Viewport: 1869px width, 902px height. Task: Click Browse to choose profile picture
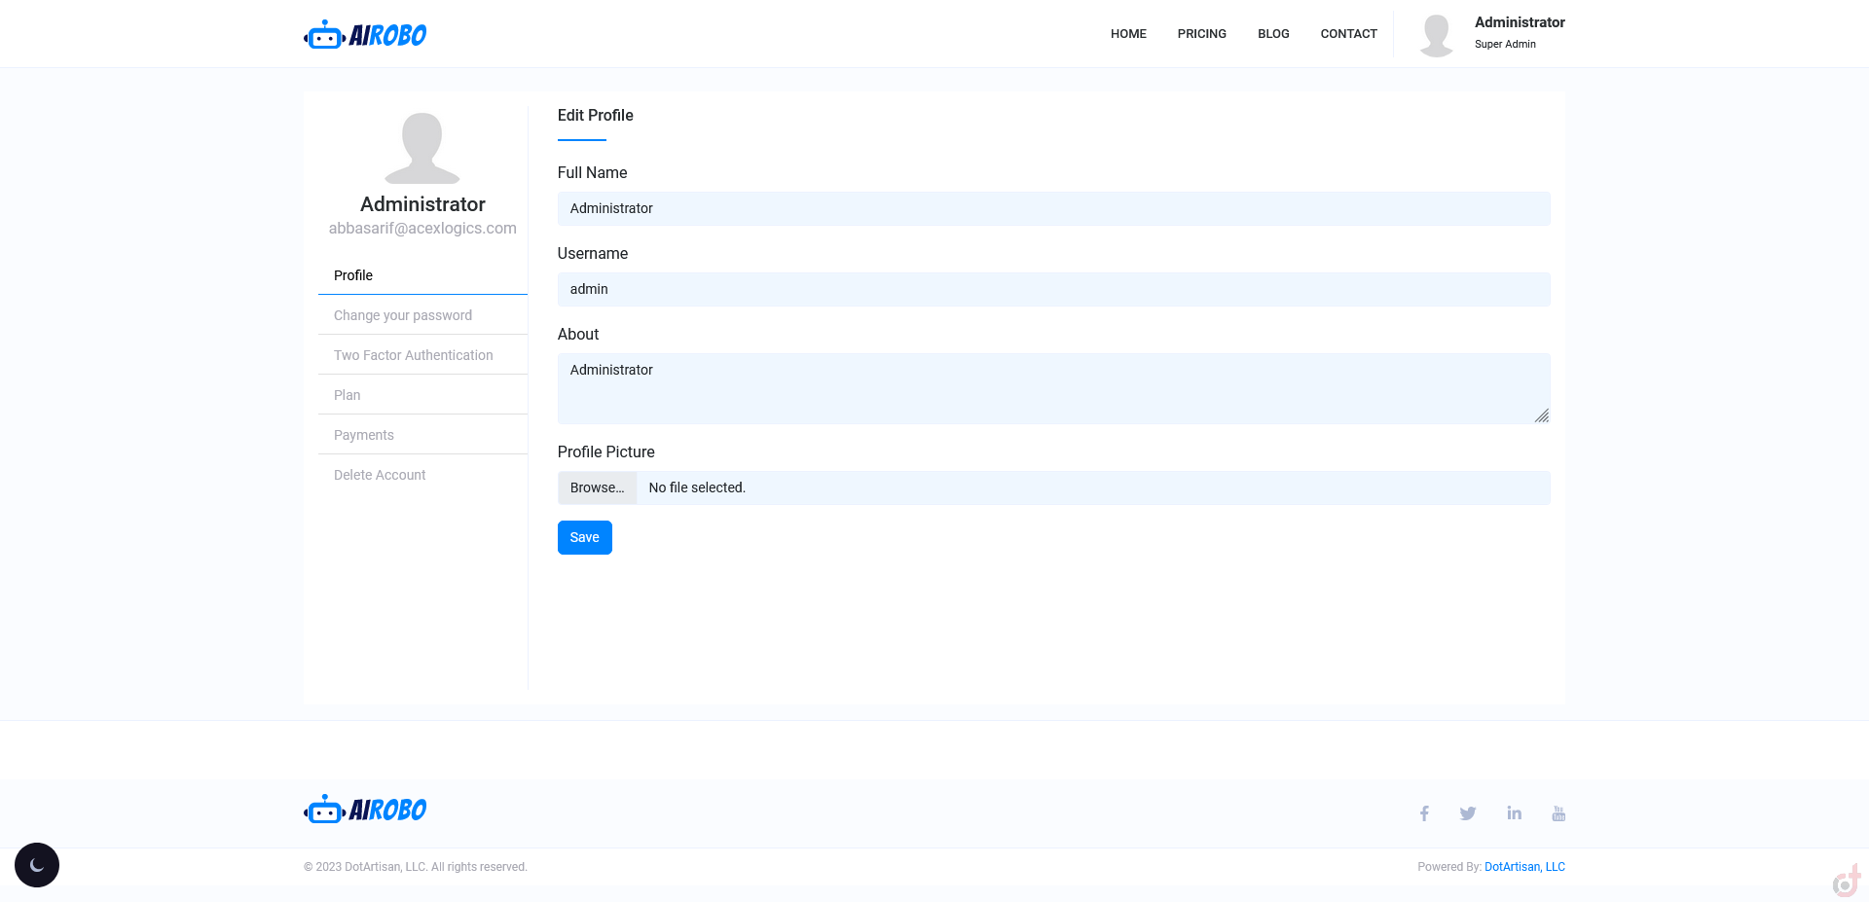click(597, 487)
